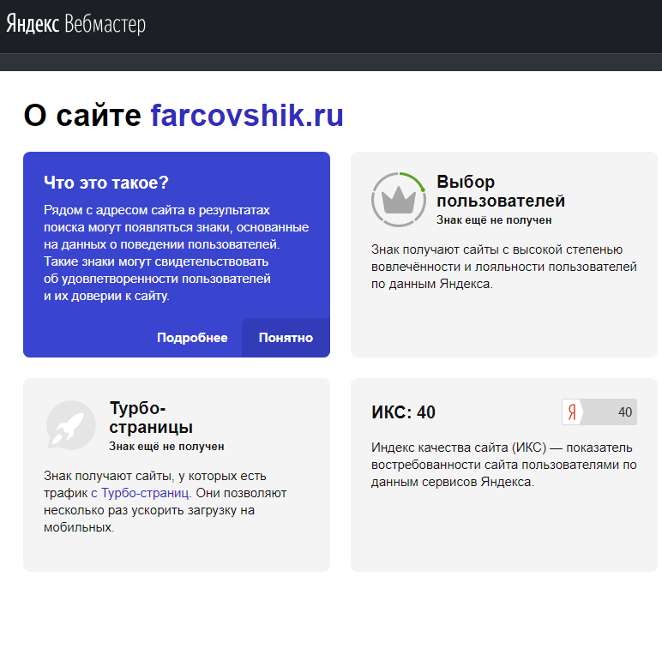Open the Яндекс logo in header
The height and width of the screenshot is (655, 662).
(33, 24)
